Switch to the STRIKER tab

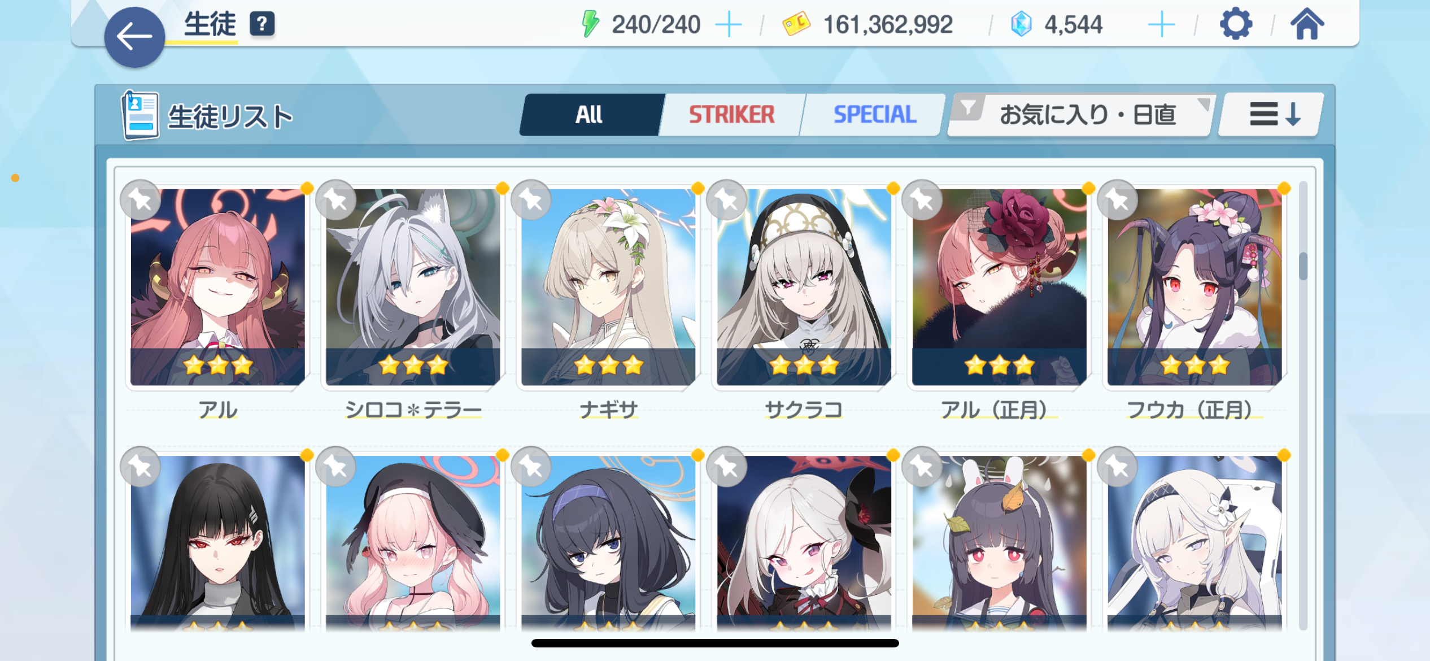pos(731,115)
